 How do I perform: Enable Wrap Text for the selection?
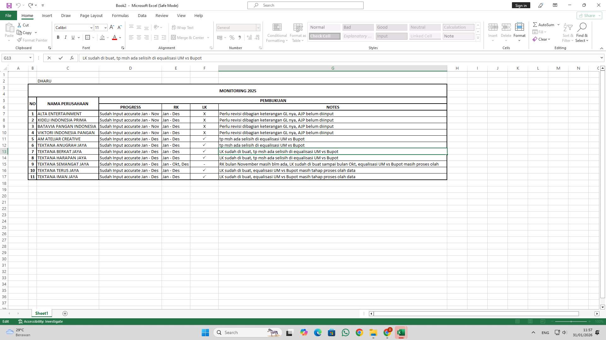point(183,27)
